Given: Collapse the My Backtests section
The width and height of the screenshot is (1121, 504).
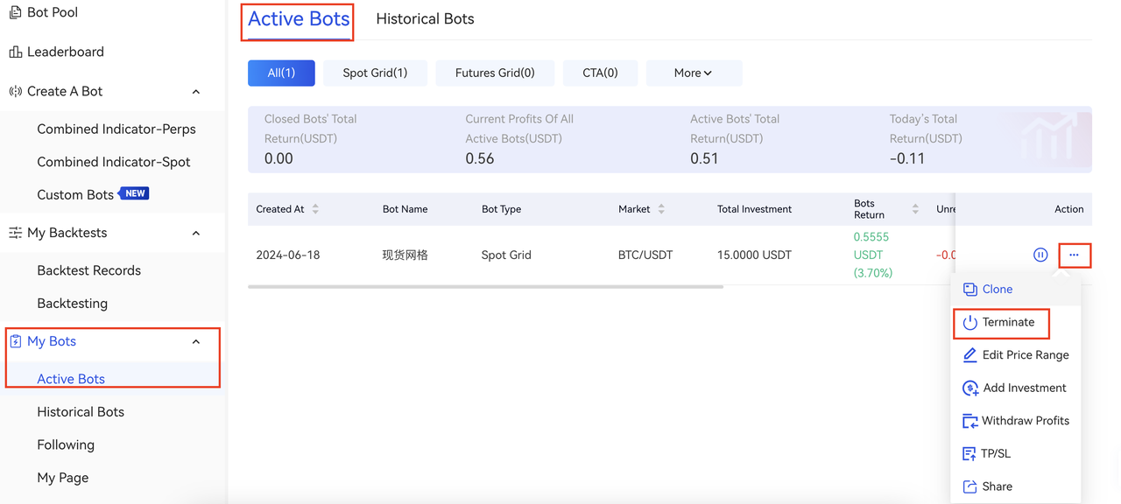Looking at the screenshot, I should (195, 234).
